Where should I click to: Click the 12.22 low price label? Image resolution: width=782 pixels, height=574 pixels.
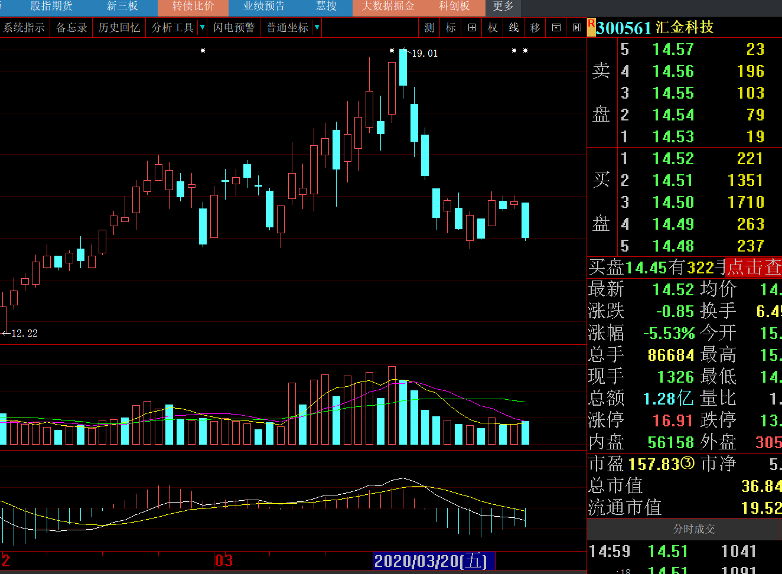point(24,333)
